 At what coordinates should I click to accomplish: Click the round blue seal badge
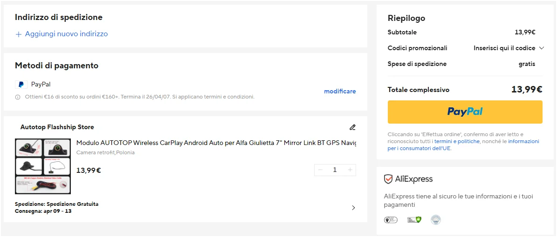pyautogui.click(x=436, y=220)
